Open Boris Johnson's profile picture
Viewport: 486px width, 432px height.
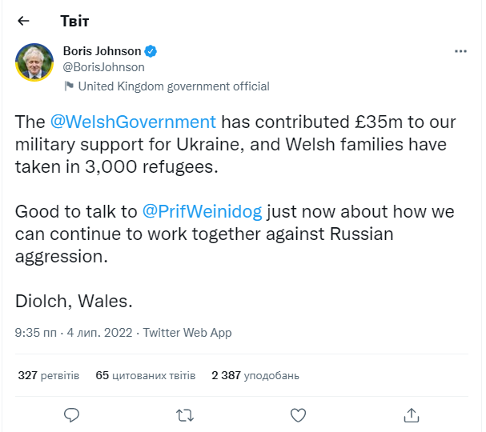(35, 62)
